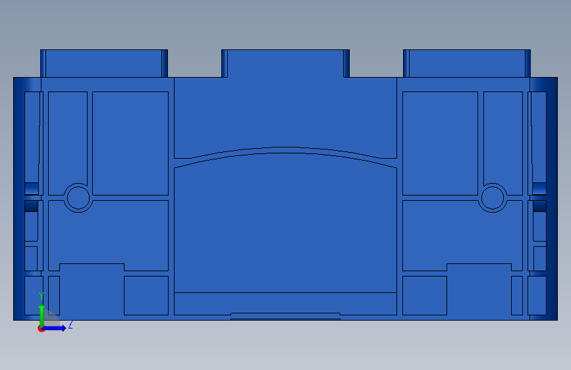
Task: Select the left circular hole on the model
Action: (x=78, y=198)
